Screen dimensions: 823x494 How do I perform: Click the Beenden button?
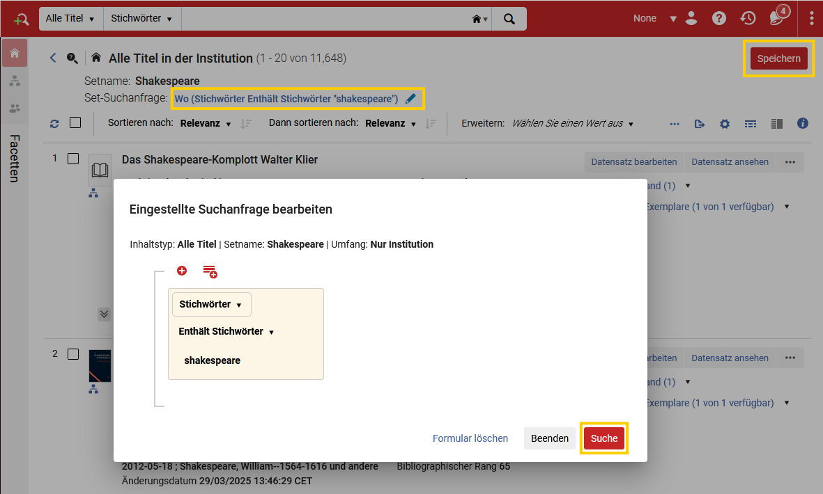click(x=550, y=438)
